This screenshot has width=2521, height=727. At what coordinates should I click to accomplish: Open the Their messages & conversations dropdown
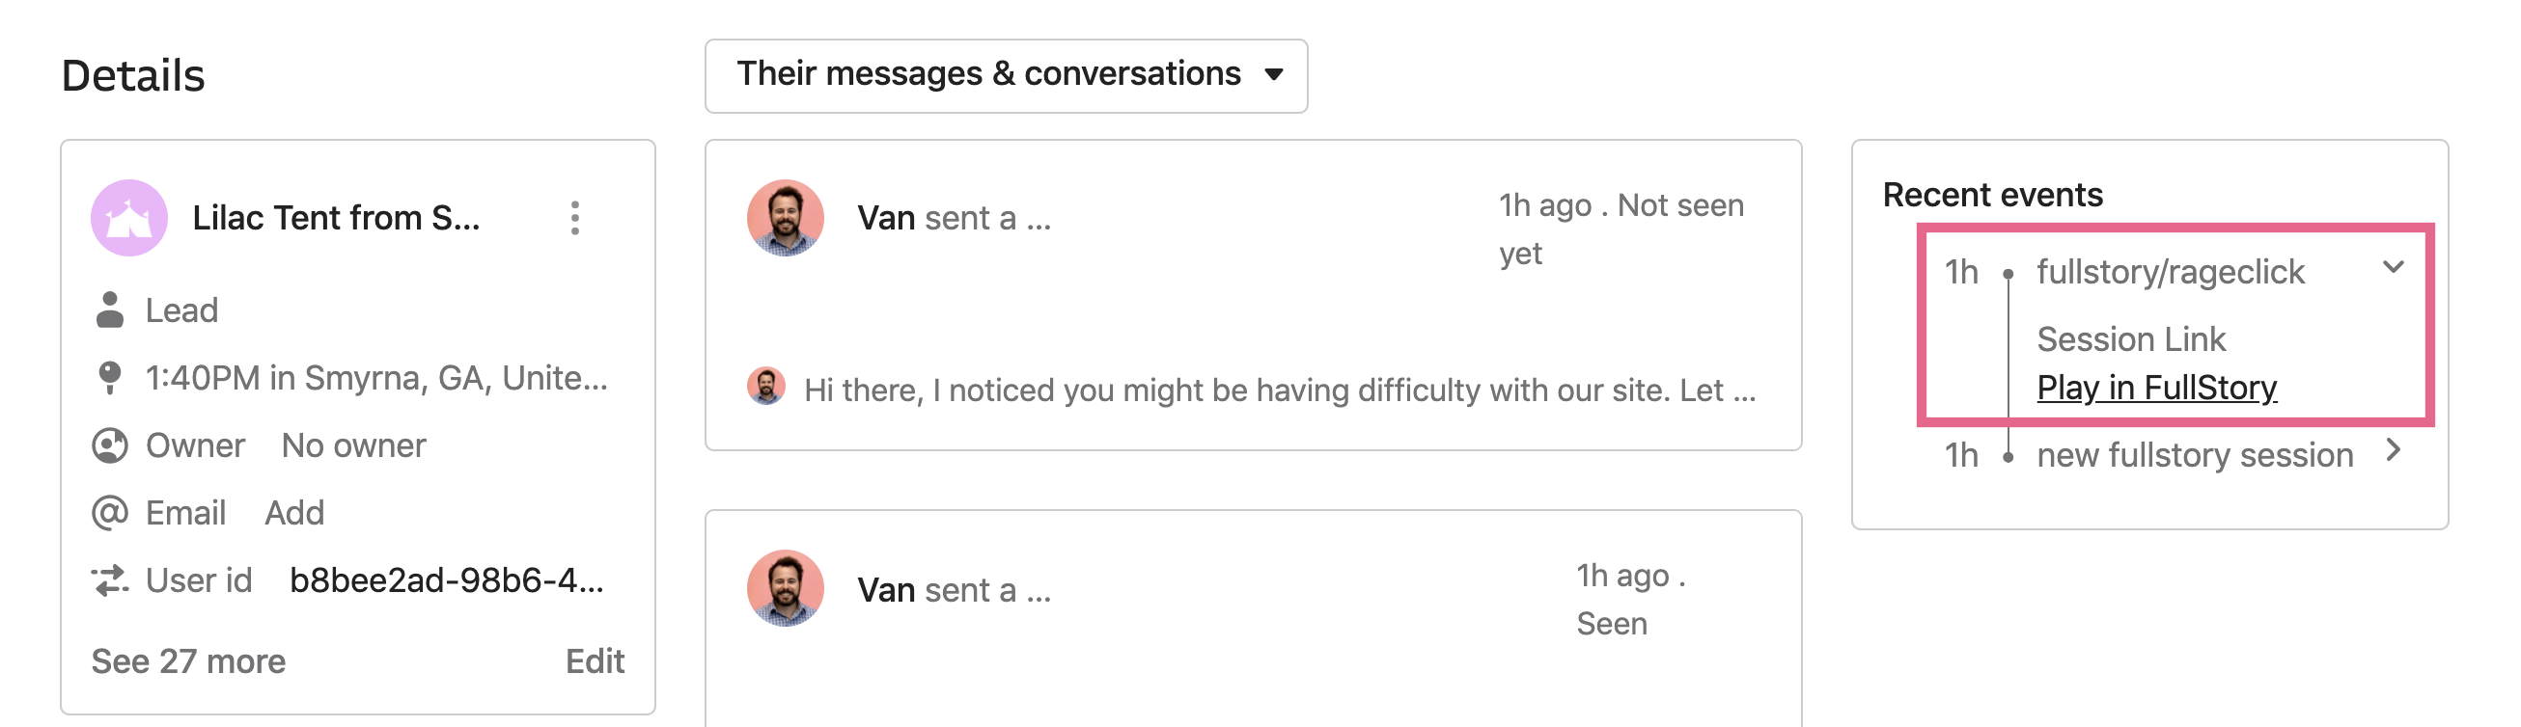(1006, 75)
